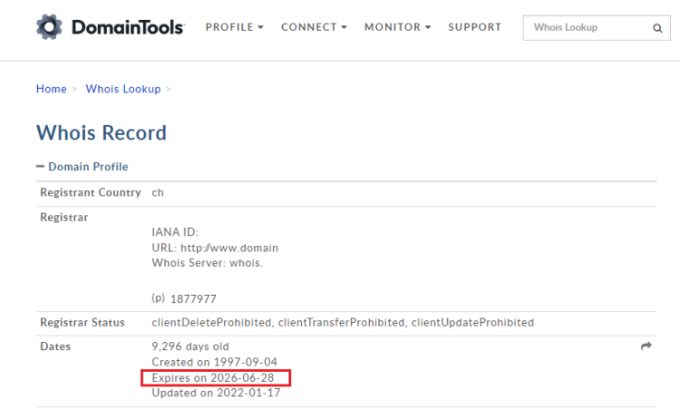Expand the CONNECT dropdown menu
This screenshot has height=409, width=680.
(x=314, y=27)
